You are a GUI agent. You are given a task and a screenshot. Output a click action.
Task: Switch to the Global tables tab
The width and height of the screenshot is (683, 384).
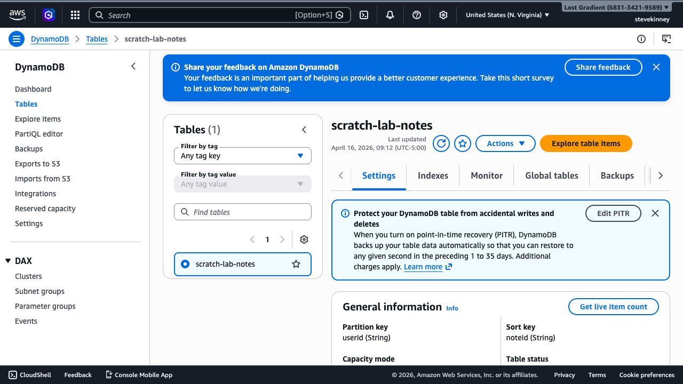552,175
